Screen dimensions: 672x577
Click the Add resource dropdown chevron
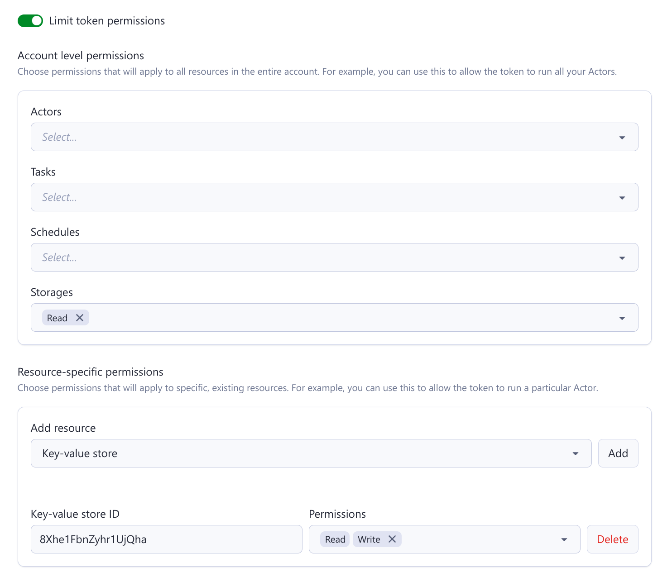[x=575, y=453]
